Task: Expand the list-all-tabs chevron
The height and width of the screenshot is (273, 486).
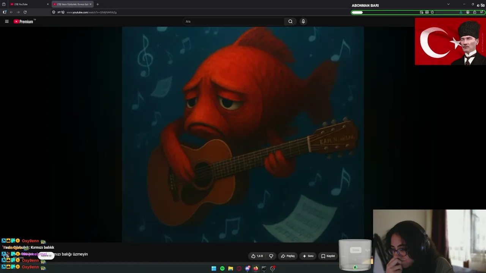Action: click(x=448, y=4)
